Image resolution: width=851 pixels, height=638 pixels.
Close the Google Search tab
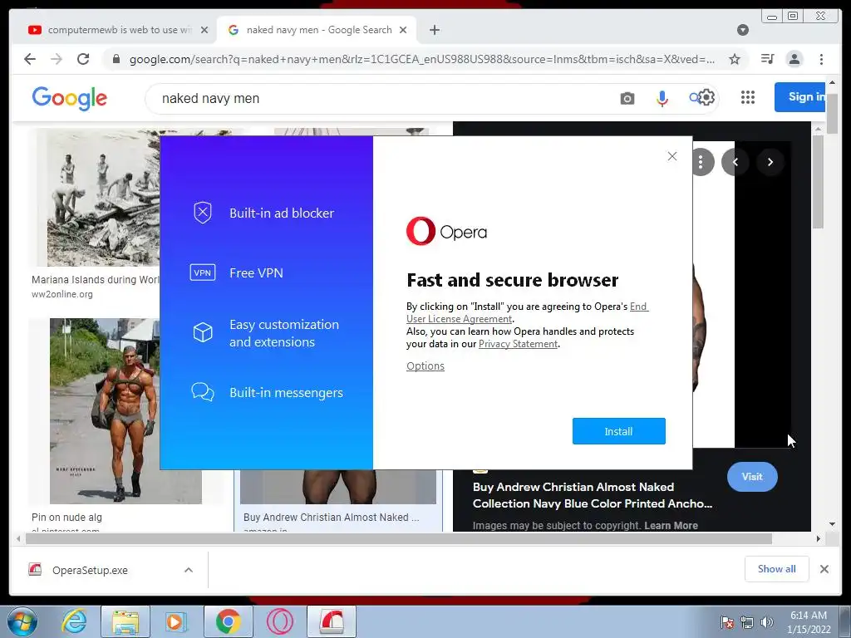pyautogui.click(x=403, y=30)
